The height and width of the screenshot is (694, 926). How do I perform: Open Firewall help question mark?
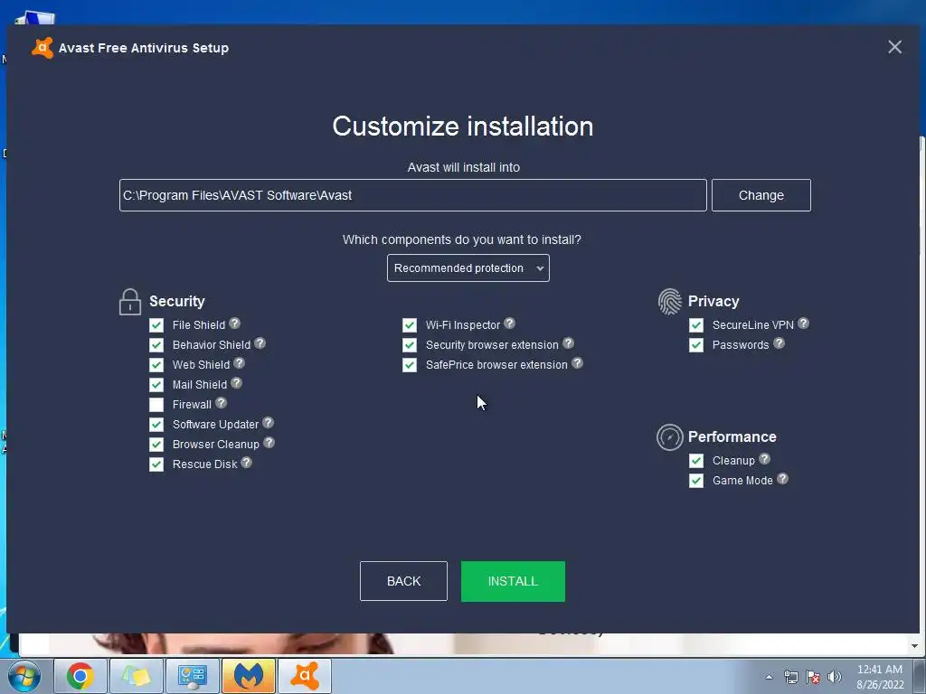(x=221, y=403)
